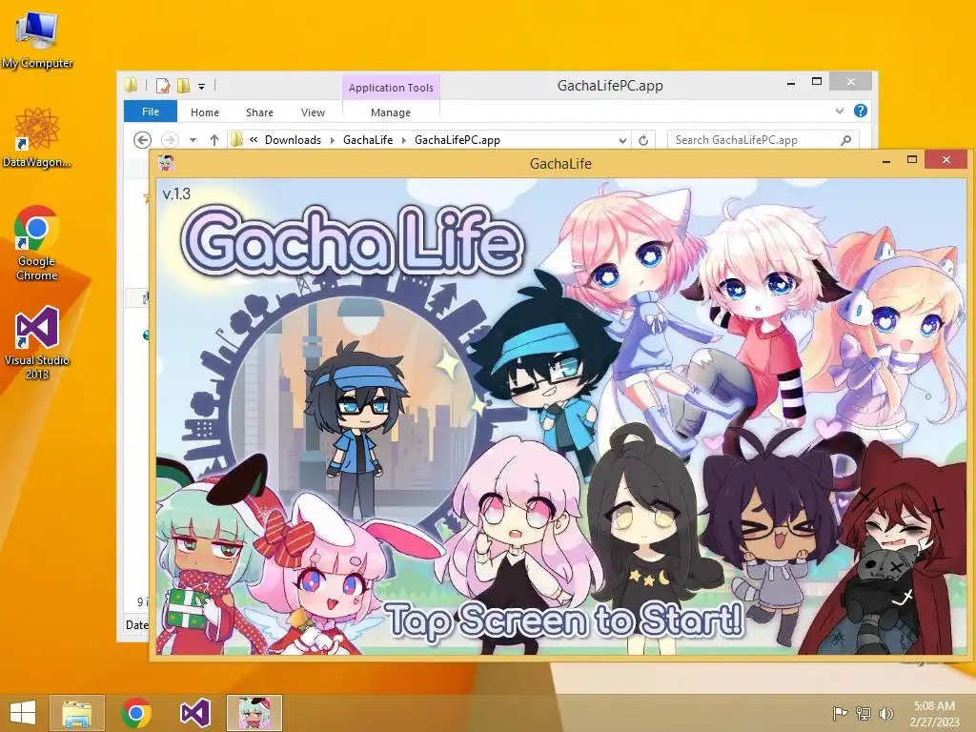Open Visual Studio from the taskbar
The width and height of the screenshot is (976, 732).
click(194, 713)
